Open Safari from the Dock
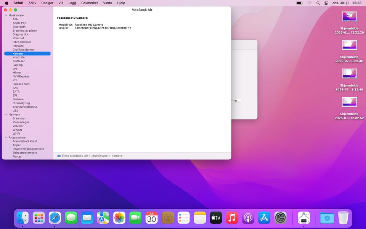The height and width of the screenshot is (229, 366). click(x=55, y=218)
